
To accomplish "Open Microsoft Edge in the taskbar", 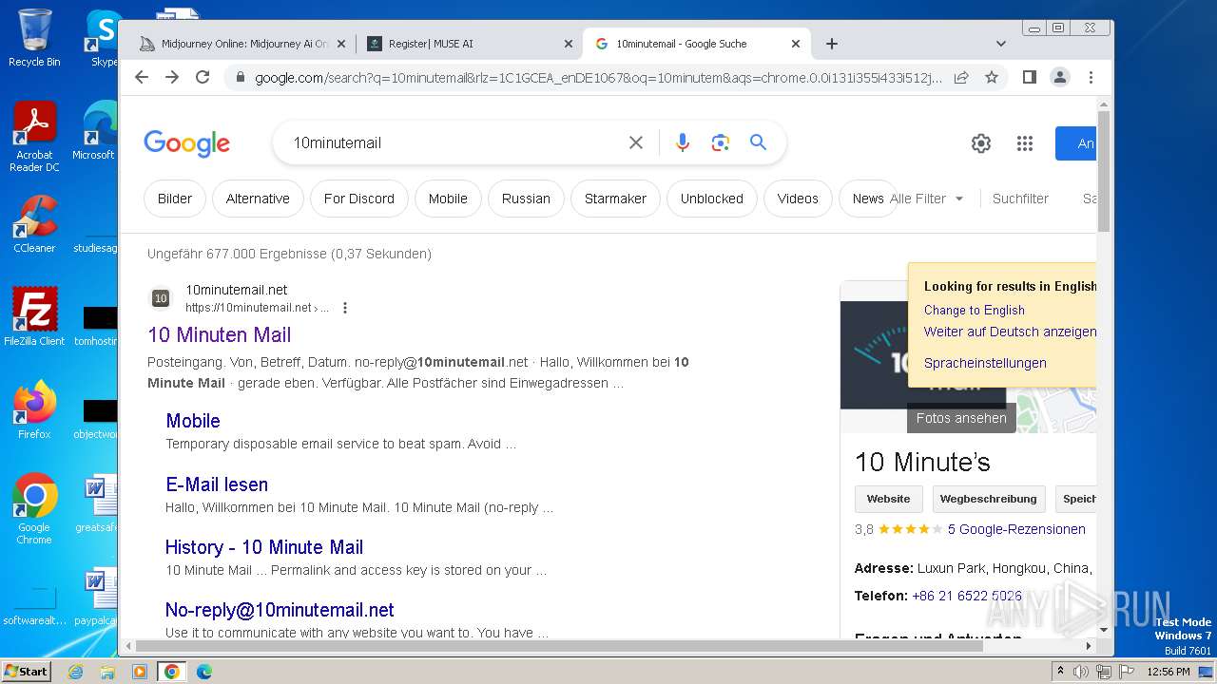I will pyautogui.click(x=204, y=672).
